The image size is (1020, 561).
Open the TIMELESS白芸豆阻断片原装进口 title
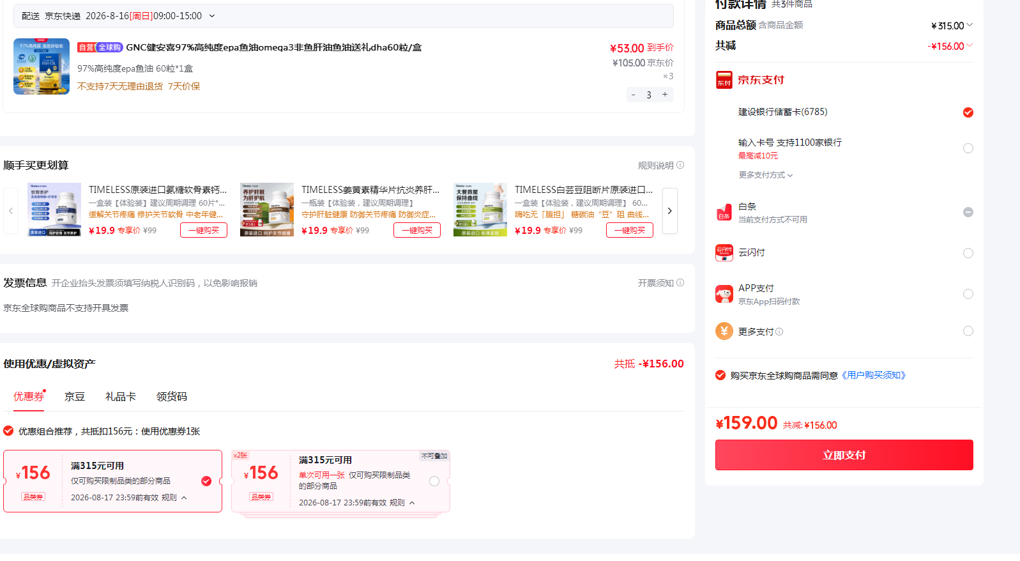pyautogui.click(x=584, y=190)
